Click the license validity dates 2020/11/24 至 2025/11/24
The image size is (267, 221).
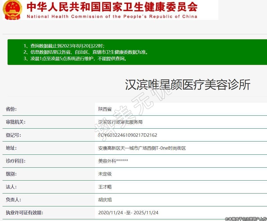(128, 213)
